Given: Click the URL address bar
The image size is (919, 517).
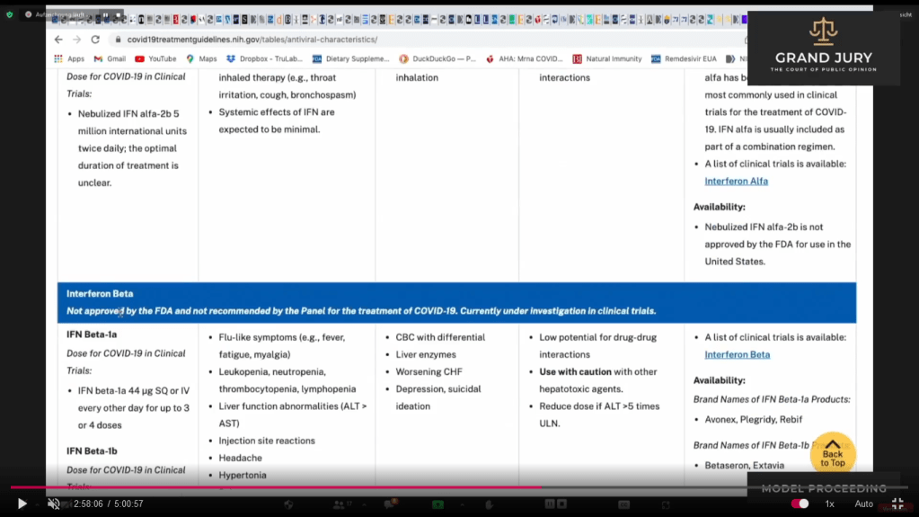Looking at the screenshot, I should (359, 40).
